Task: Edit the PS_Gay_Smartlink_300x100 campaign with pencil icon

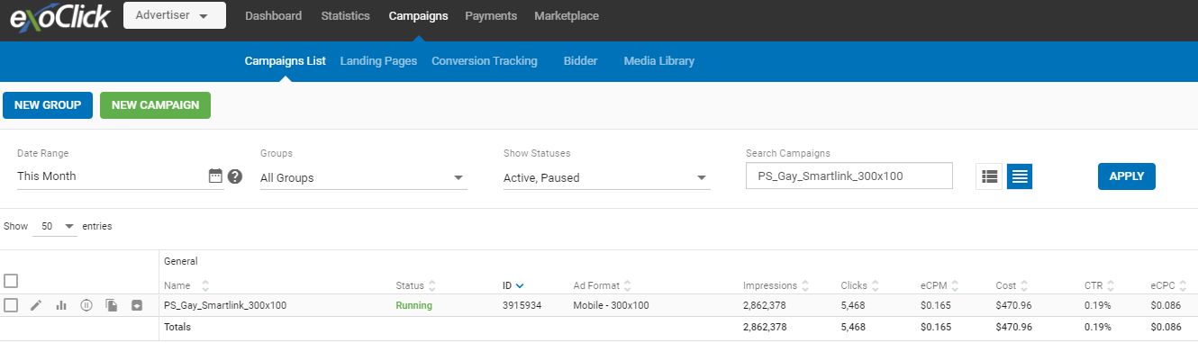Action: (x=36, y=305)
